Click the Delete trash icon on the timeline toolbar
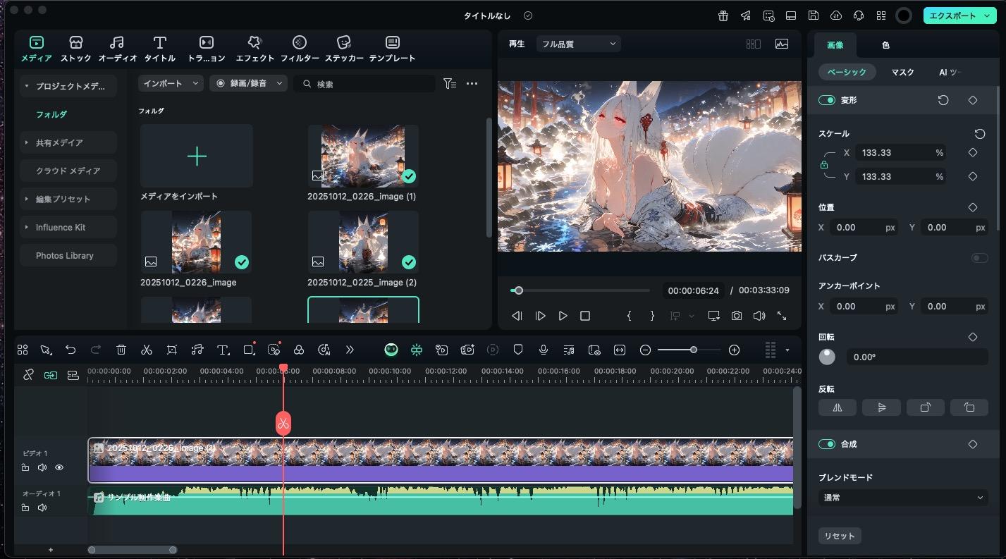 pos(121,350)
